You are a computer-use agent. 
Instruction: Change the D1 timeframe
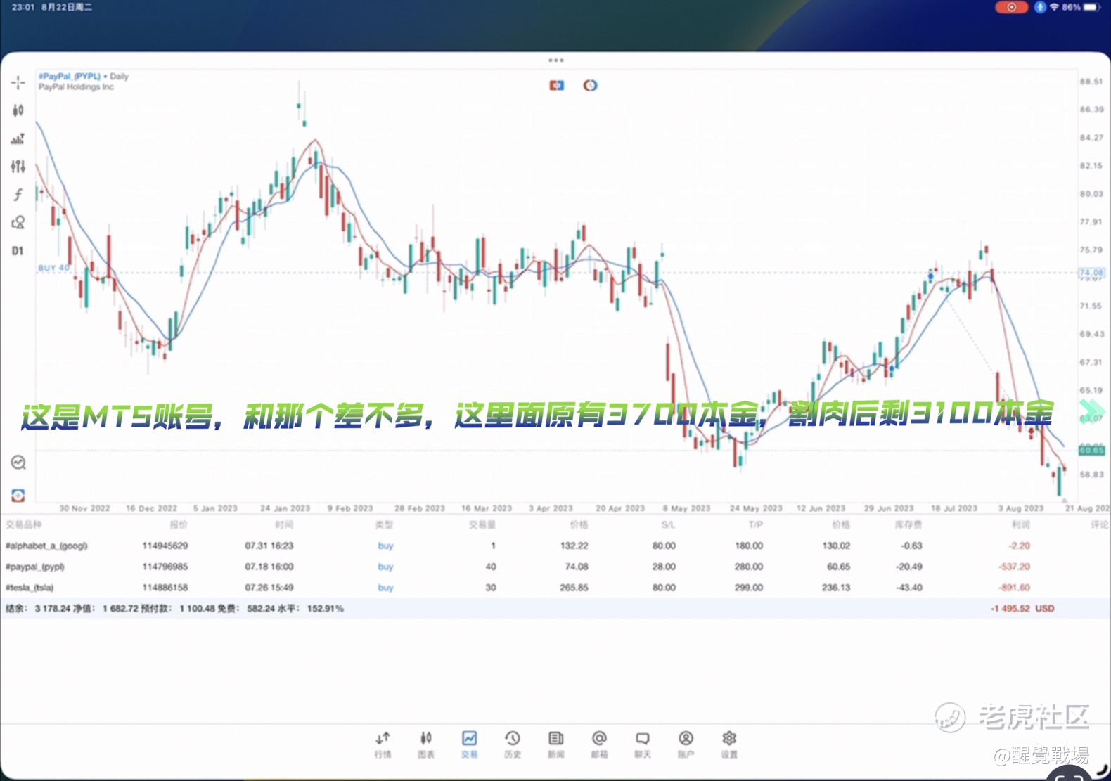click(18, 251)
